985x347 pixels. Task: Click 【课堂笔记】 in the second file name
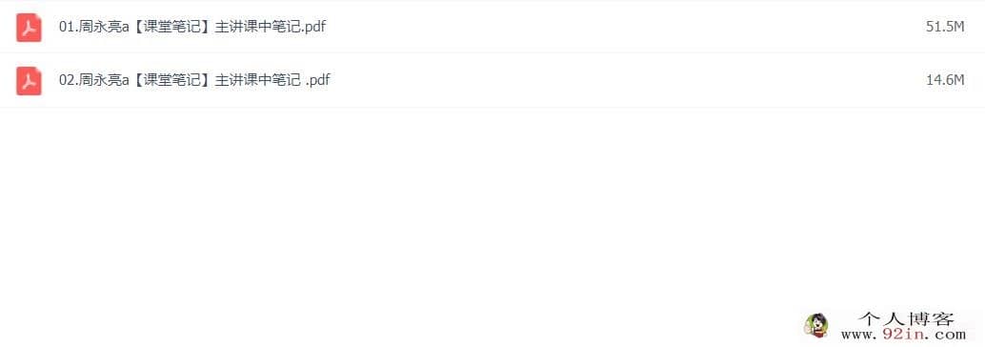[171, 81]
